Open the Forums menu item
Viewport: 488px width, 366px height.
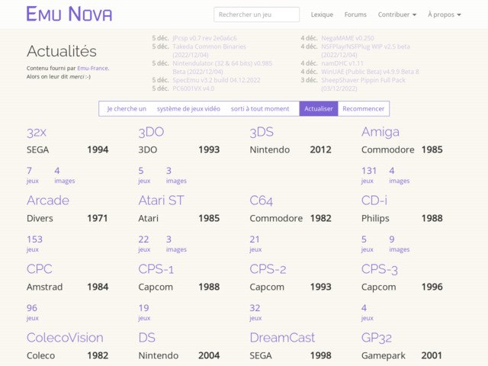355,14
